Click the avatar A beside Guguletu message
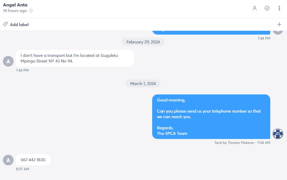Viewport: 287px width, 180px height. (8, 61)
